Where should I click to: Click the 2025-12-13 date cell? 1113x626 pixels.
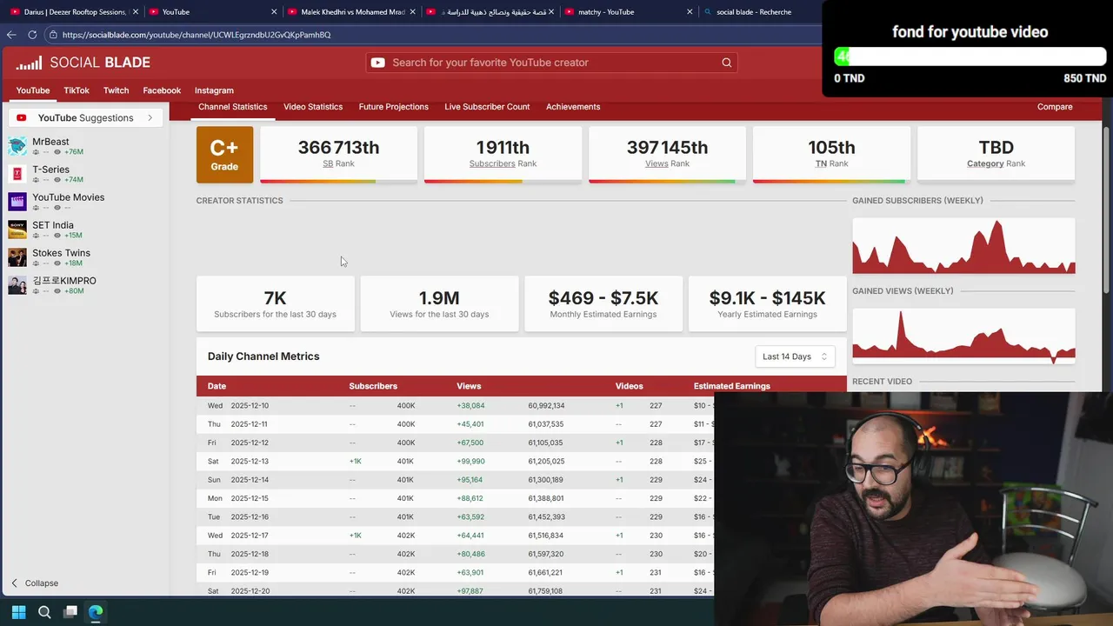tap(250, 462)
